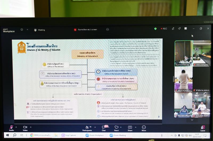
Task: Open the annotate pencil tool in top bar
Action: (x=173, y=29)
